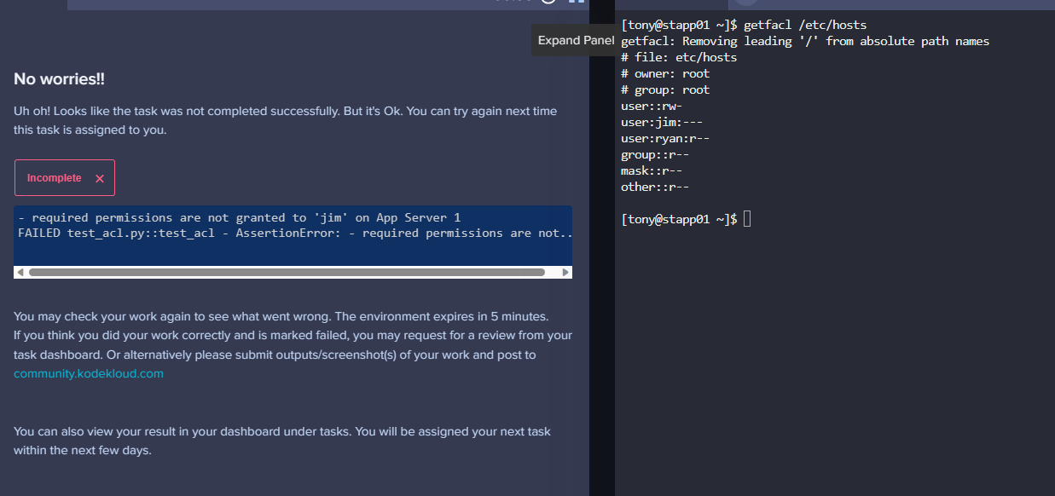Click the "No worries!!" heading
1055x496 pixels.
click(x=59, y=79)
